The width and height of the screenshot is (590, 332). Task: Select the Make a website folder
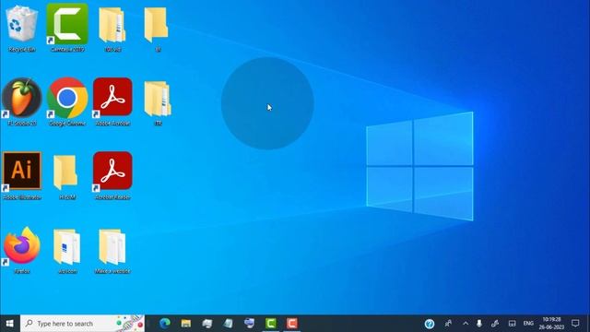point(112,250)
